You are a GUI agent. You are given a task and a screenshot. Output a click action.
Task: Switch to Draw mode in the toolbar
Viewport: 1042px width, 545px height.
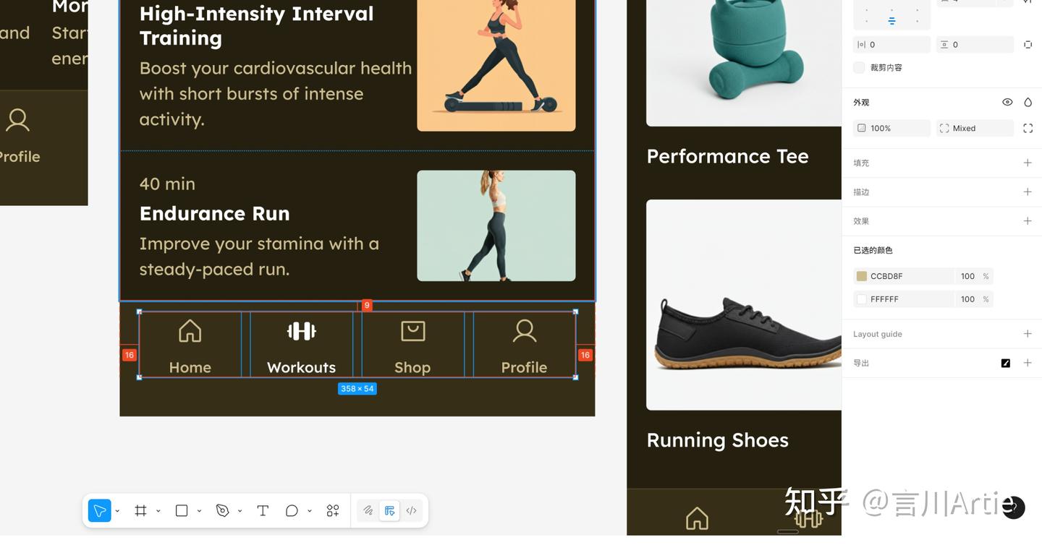[368, 511]
